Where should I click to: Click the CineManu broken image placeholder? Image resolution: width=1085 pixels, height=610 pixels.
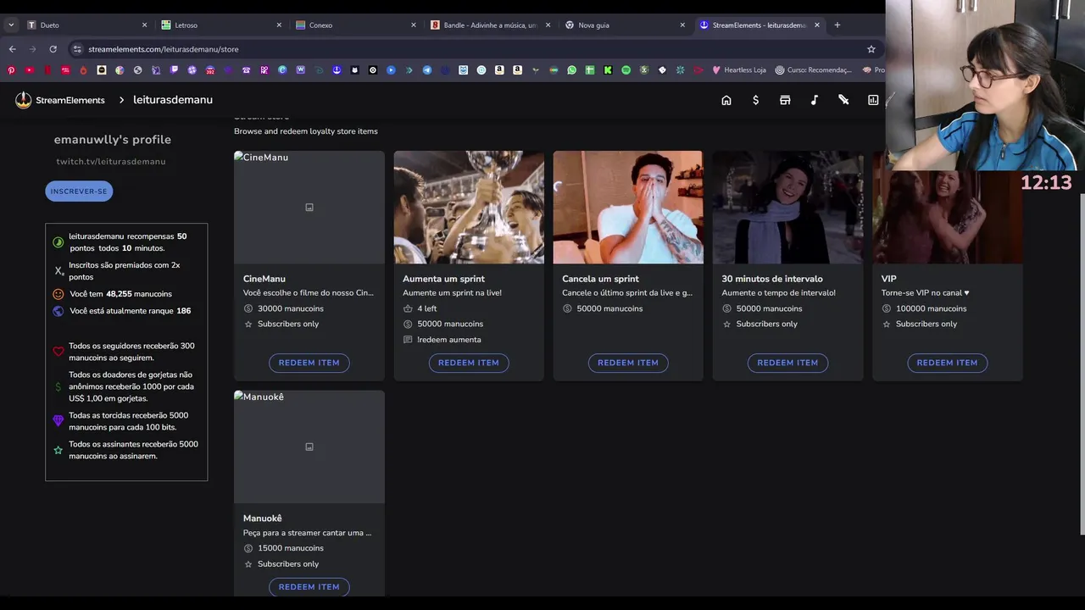[309, 208]
